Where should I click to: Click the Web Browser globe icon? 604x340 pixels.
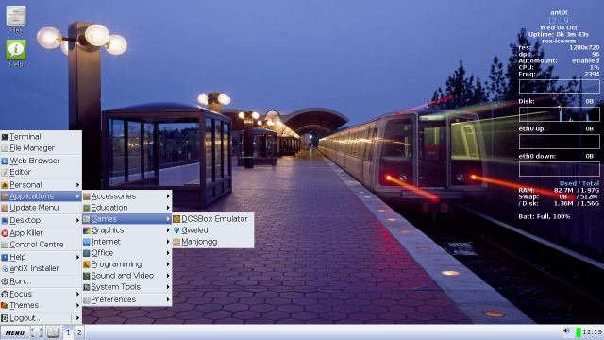point(5,161)
